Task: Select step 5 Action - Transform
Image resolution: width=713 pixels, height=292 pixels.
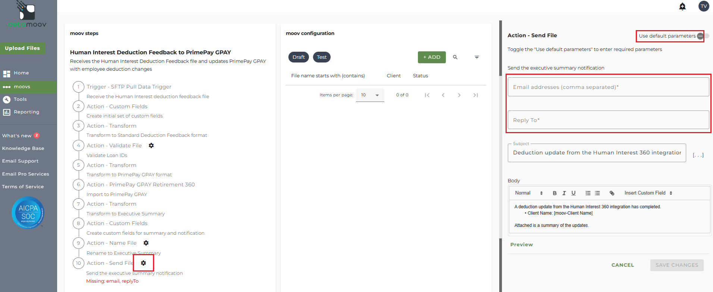Action: click(112, 166)
